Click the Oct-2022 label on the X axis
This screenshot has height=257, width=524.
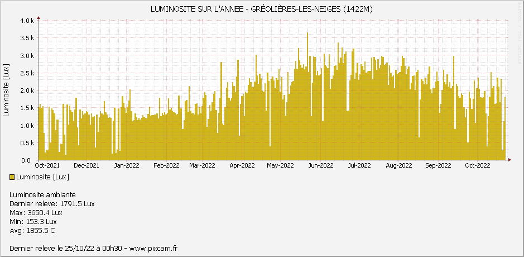pos(478,165)
